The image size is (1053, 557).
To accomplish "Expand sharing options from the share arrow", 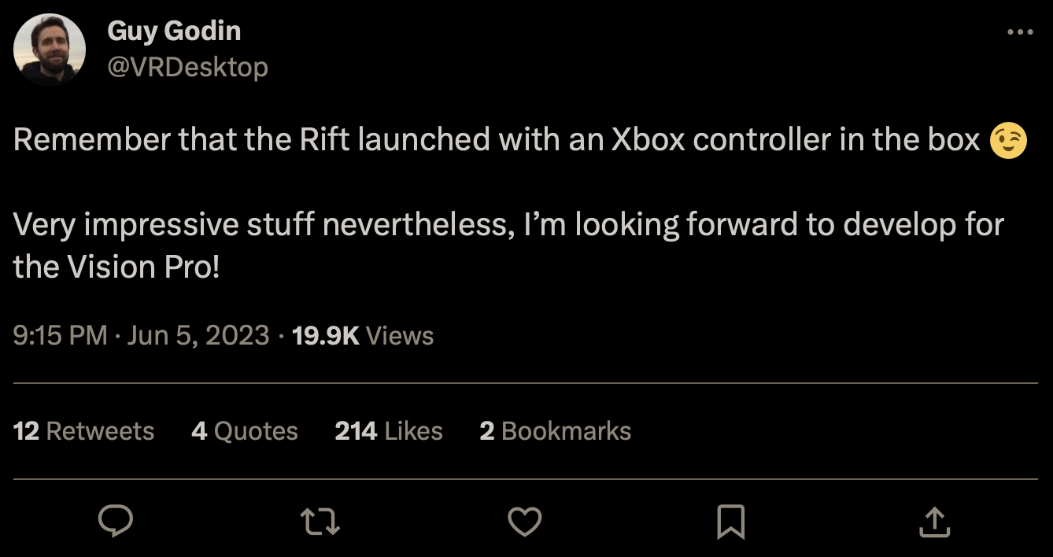I will pos(934,520).
